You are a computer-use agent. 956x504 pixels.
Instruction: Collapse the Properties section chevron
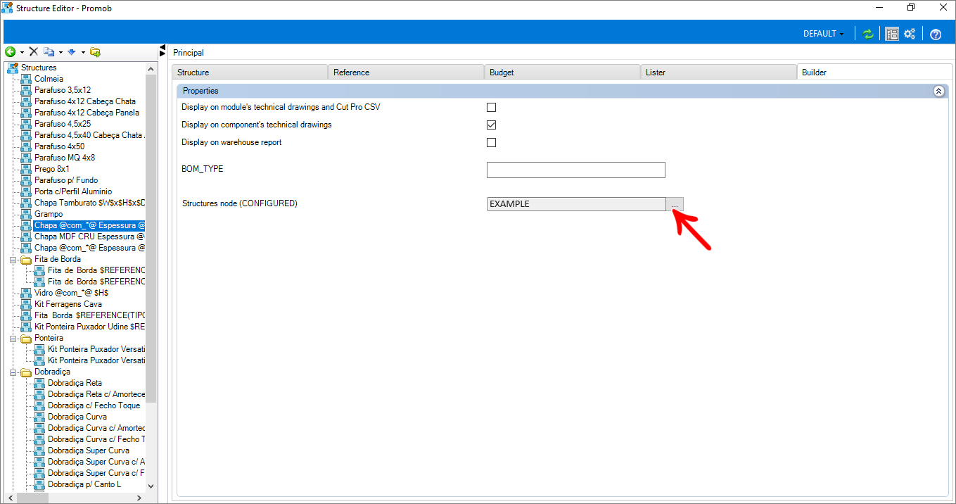point(938,91)
